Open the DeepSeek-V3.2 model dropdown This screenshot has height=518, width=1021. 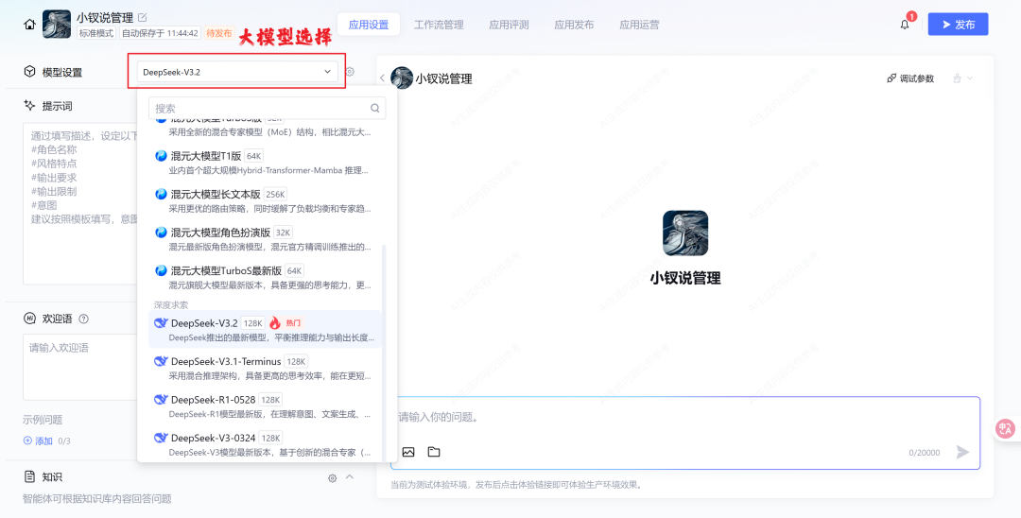tap(236, 72)
